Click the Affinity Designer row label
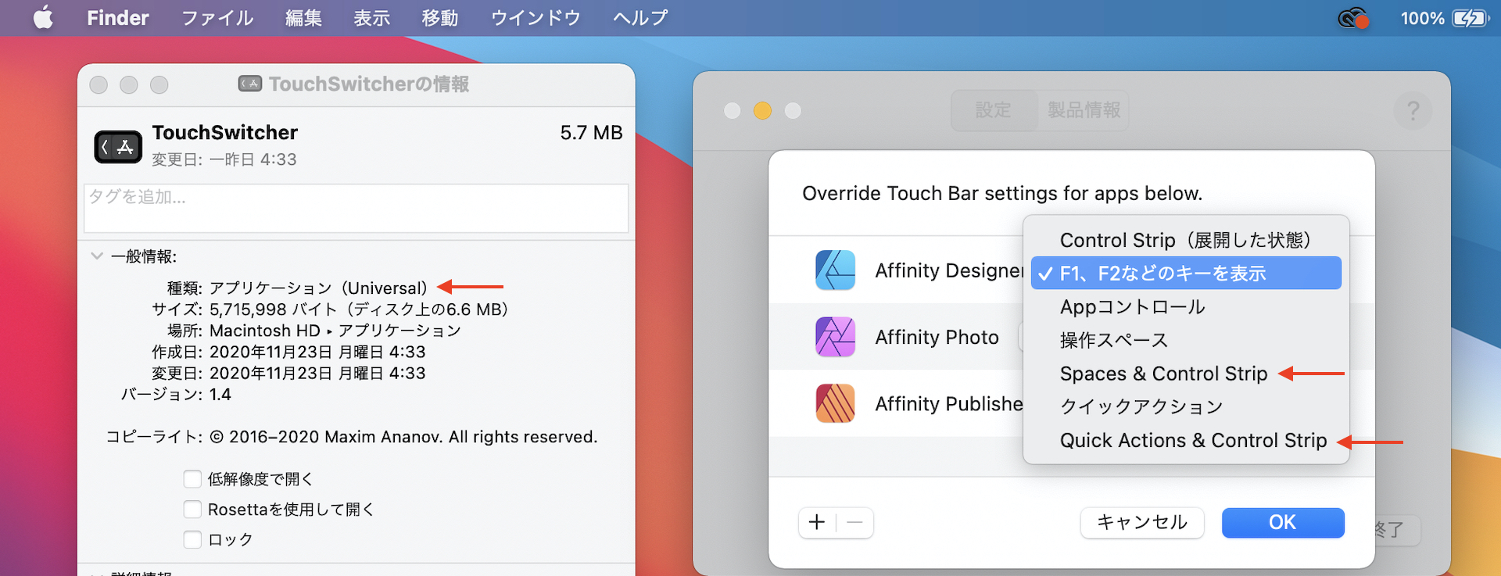 click(x=949, y=270)
